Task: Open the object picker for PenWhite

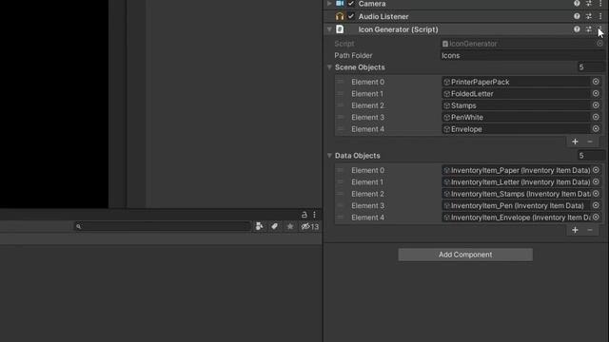Action: [x=596, y=117]
